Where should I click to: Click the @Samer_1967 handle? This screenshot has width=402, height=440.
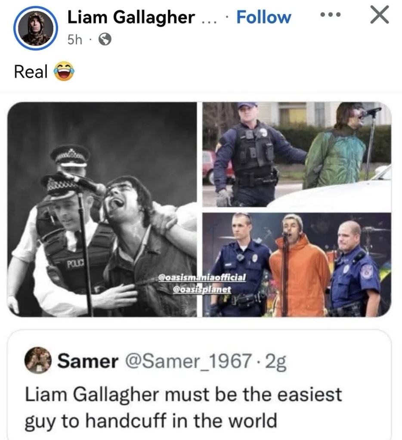(188, 361)
